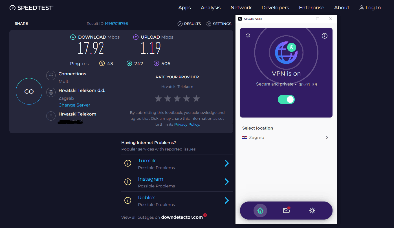Click the Multi connections text
Viewport: 394px width, 228px height.
click(x=64, y=81)
